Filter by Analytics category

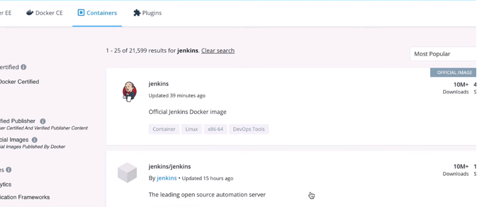click(x=6, y=184)
